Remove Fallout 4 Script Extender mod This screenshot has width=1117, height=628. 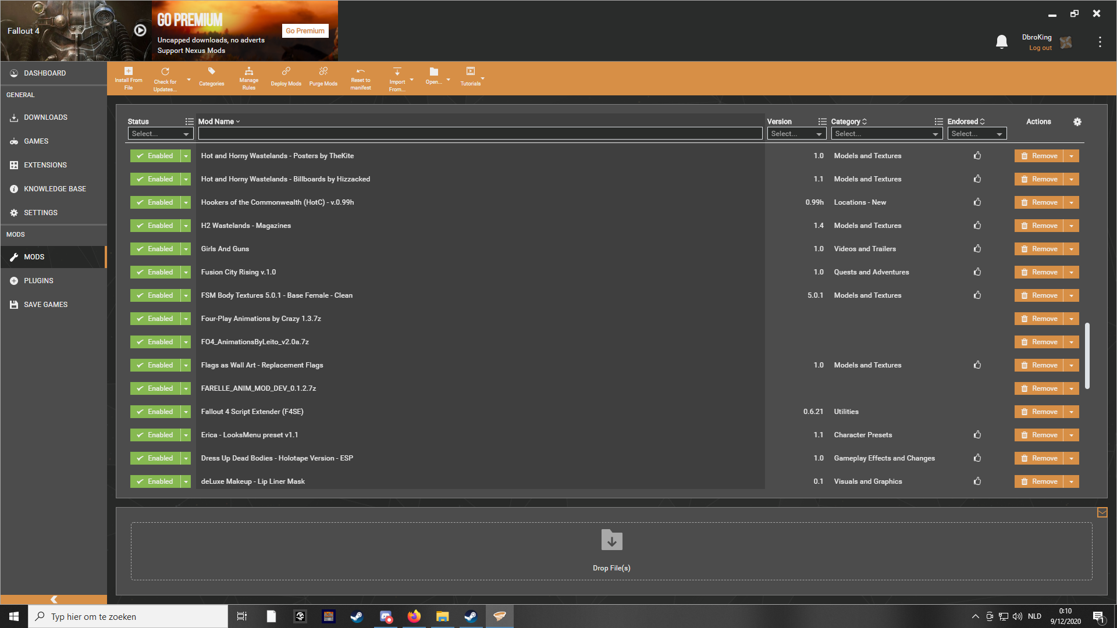(1039, 412)
